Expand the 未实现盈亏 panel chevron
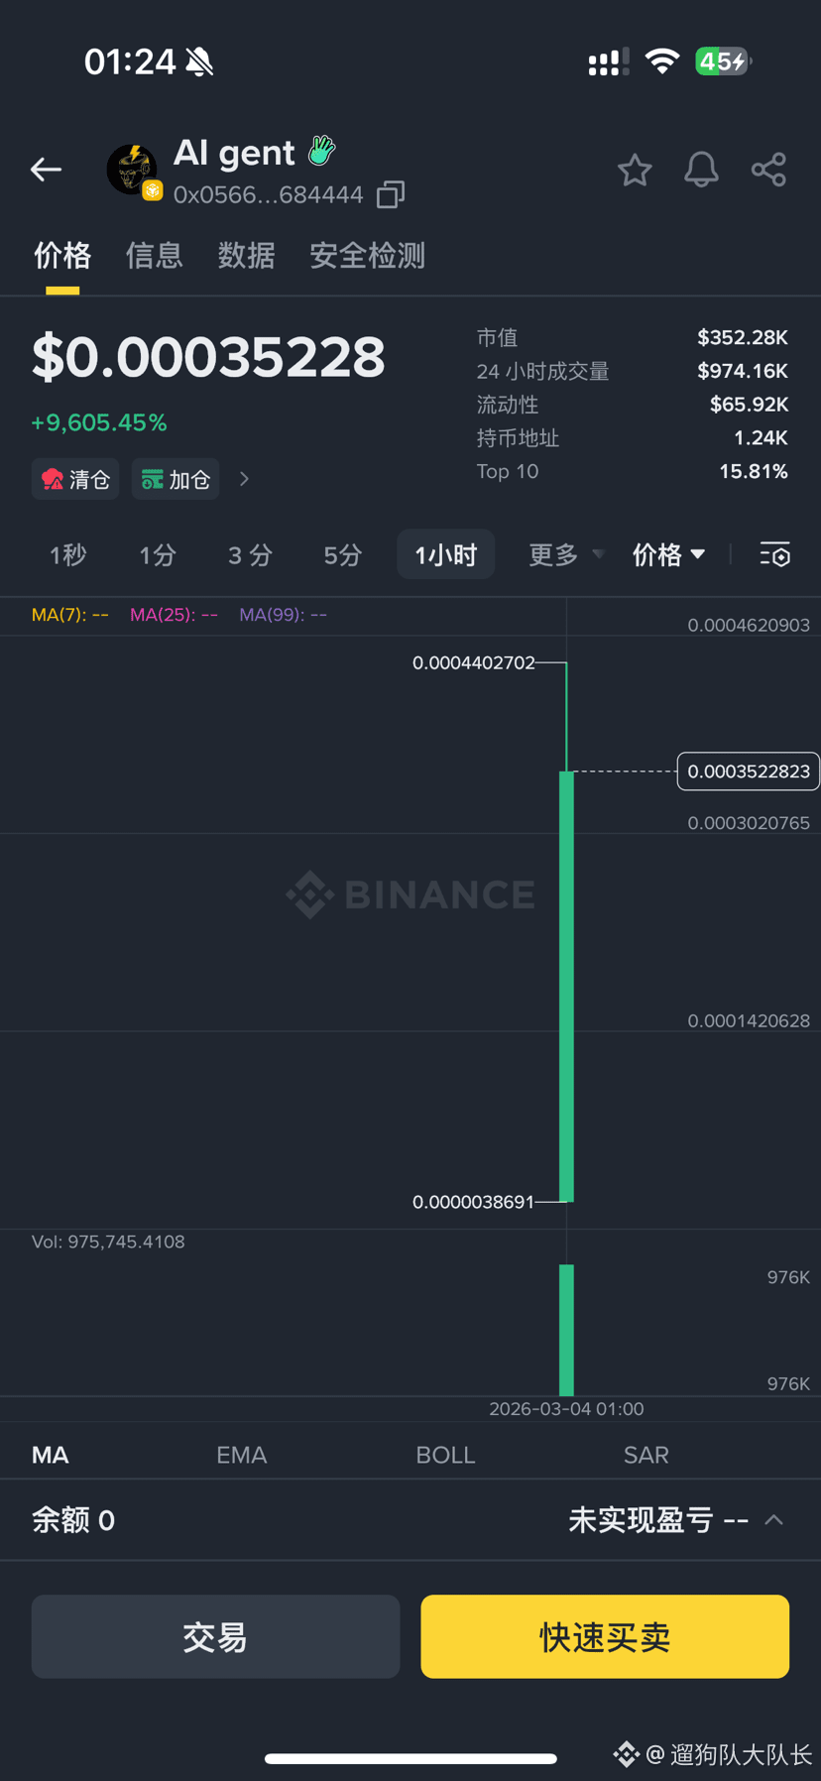The width and height of the screenshot is (821, 1781). pyautogui.click(x=774, y=1520)
